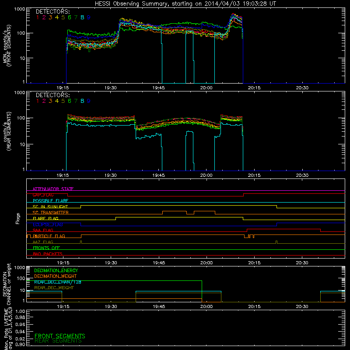The width and height of the screenshot is (350, 350).
Task: Click the Flags vertical axis title
Action: tap(18, 218)
